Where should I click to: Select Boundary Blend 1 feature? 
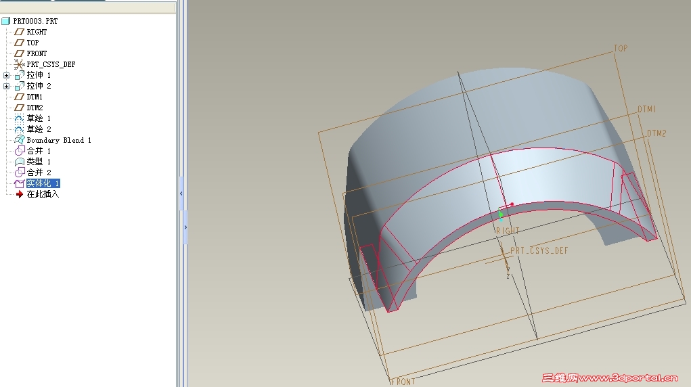(x=59, y=140)
